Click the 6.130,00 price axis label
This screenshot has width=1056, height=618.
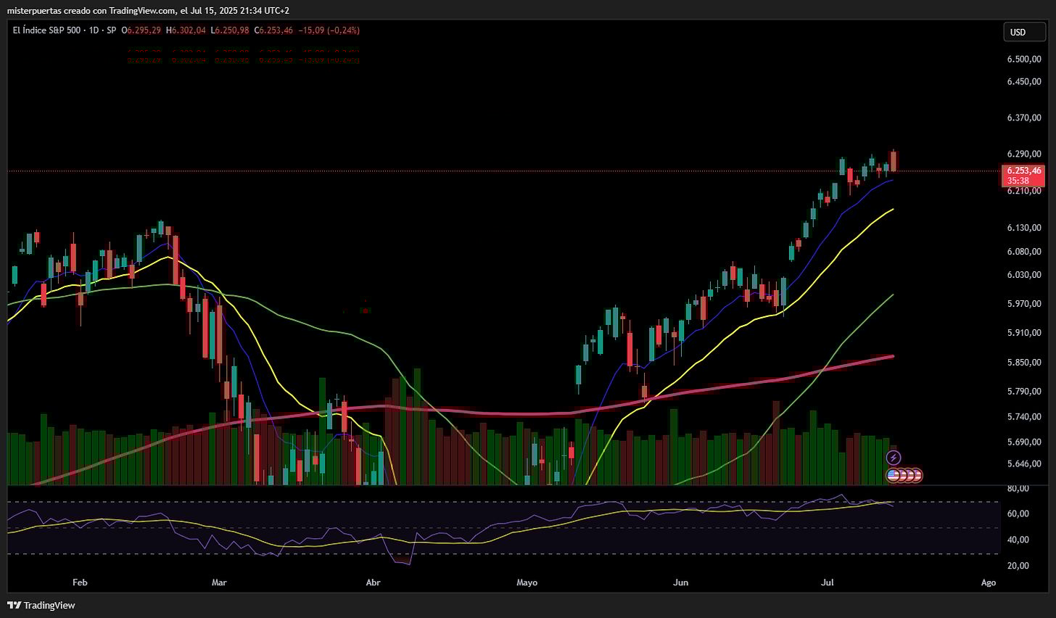tap(1024, 228)
